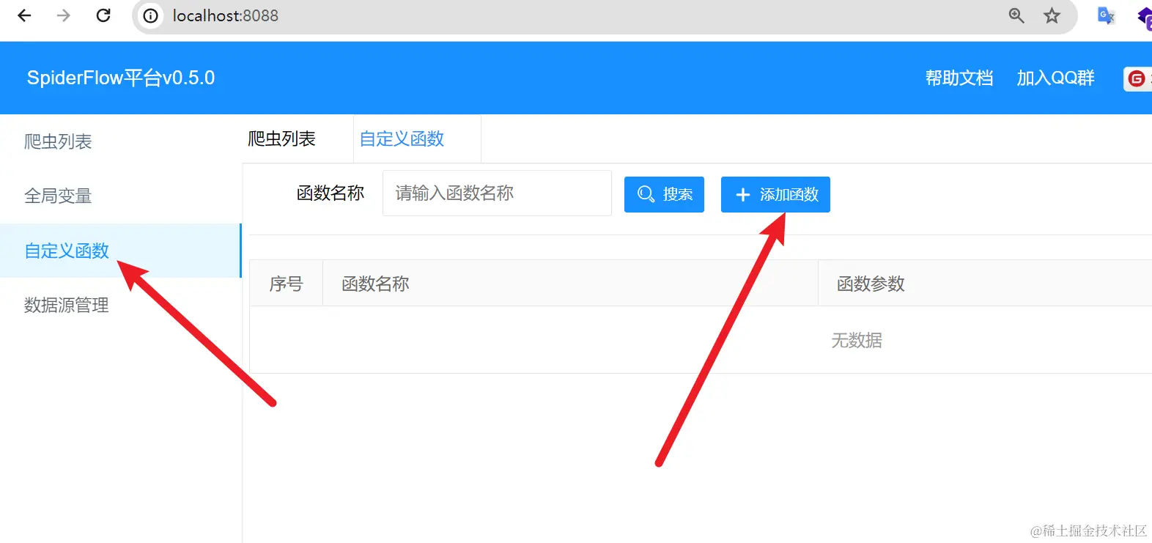Click the browser forward arrow
Viewport: 1152px width, 543px height.
(64, 15)
